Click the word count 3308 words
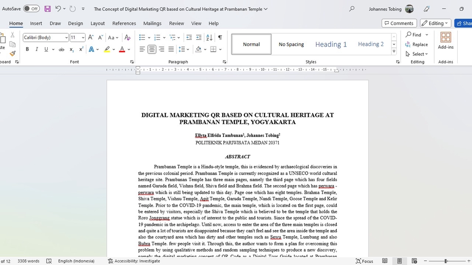The height and width of the screenshot is (265, 472). pos(29,261)
